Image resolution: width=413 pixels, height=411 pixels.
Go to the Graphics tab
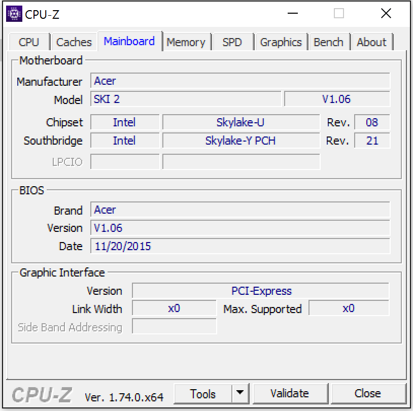tap(281, 42)
